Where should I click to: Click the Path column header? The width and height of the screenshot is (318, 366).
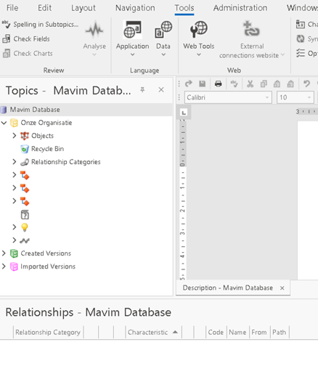(x=280, y=333)
